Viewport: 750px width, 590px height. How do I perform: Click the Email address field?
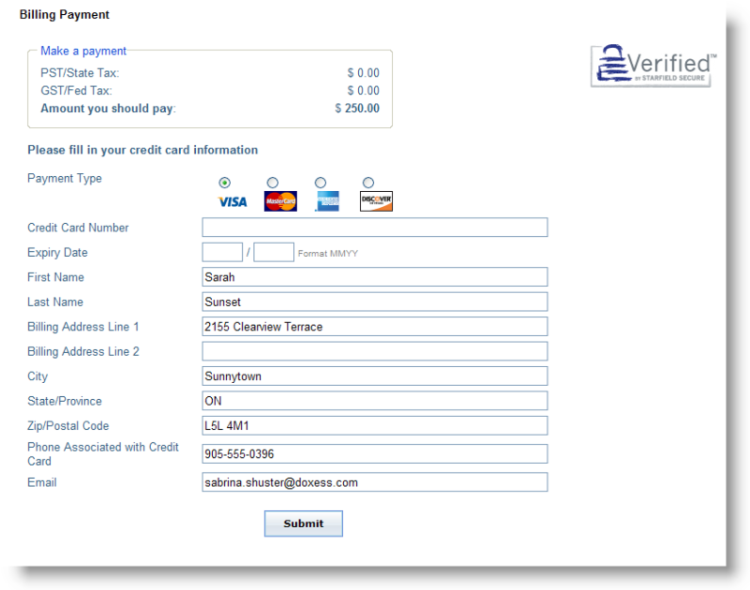coord(375,482)
